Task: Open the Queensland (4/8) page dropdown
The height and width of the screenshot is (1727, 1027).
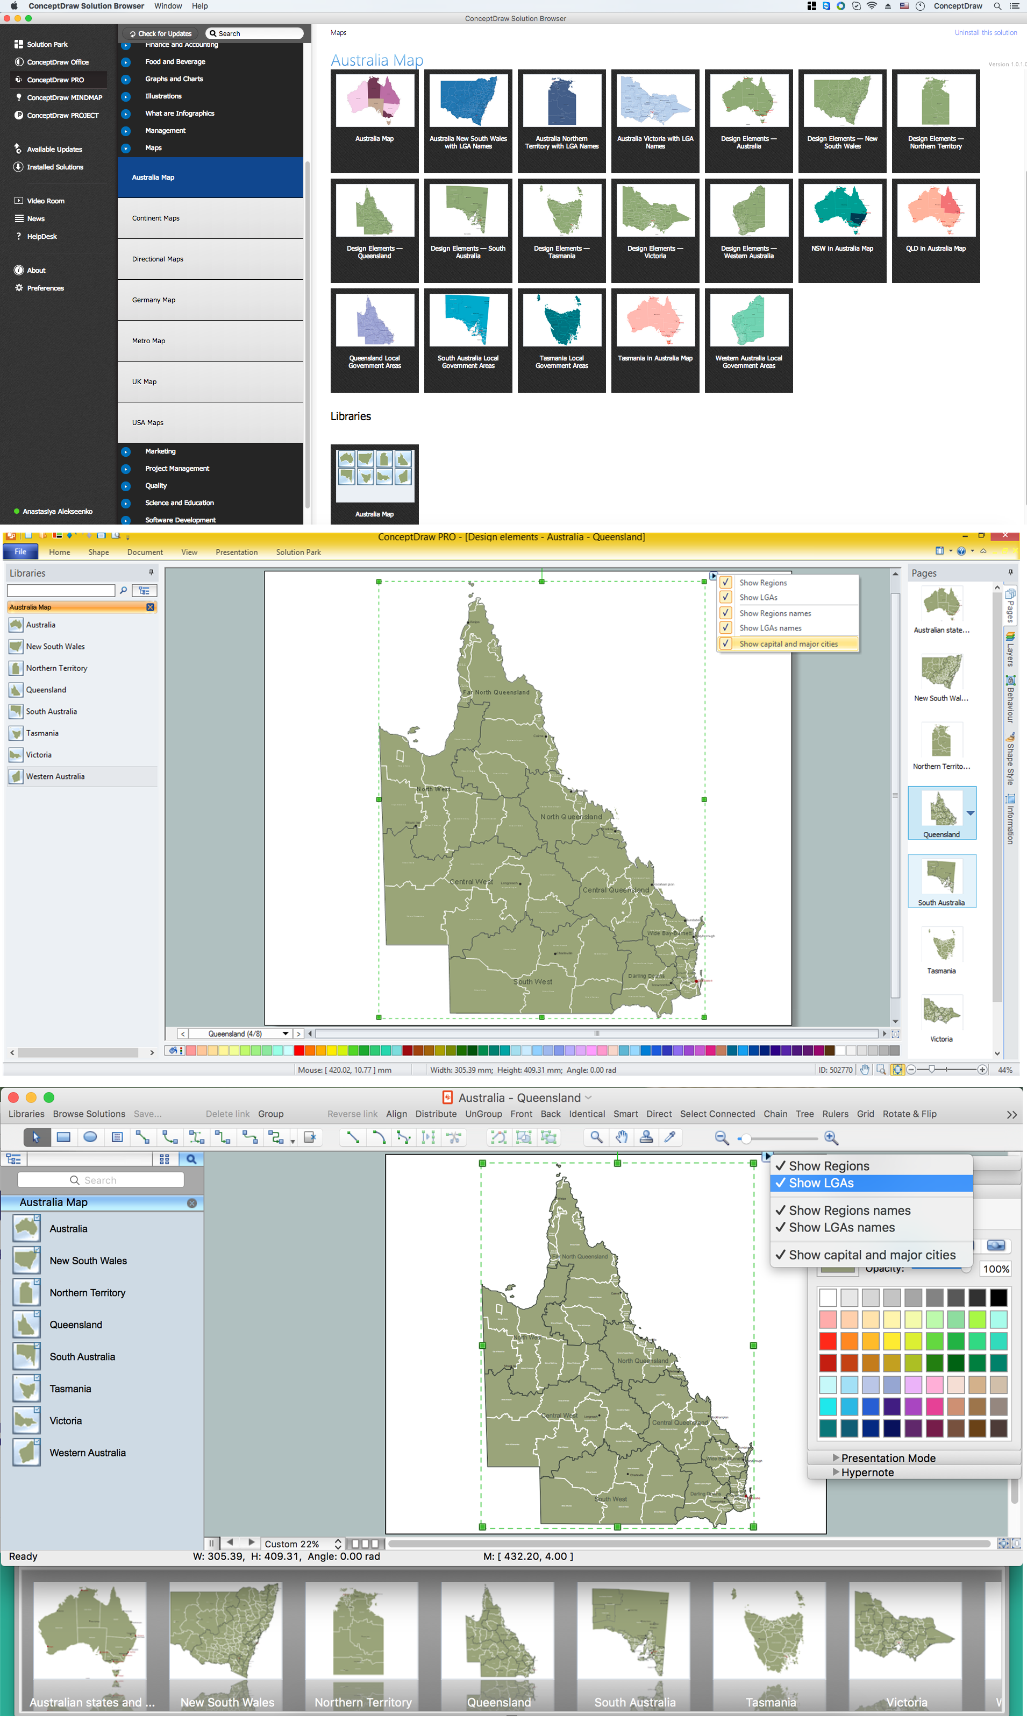Action: coord(285,1034)
